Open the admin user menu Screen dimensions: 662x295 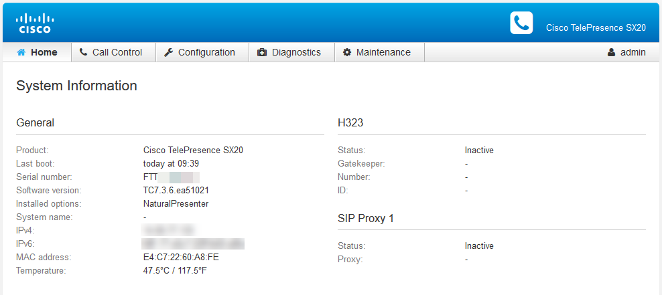coord(626,52)
